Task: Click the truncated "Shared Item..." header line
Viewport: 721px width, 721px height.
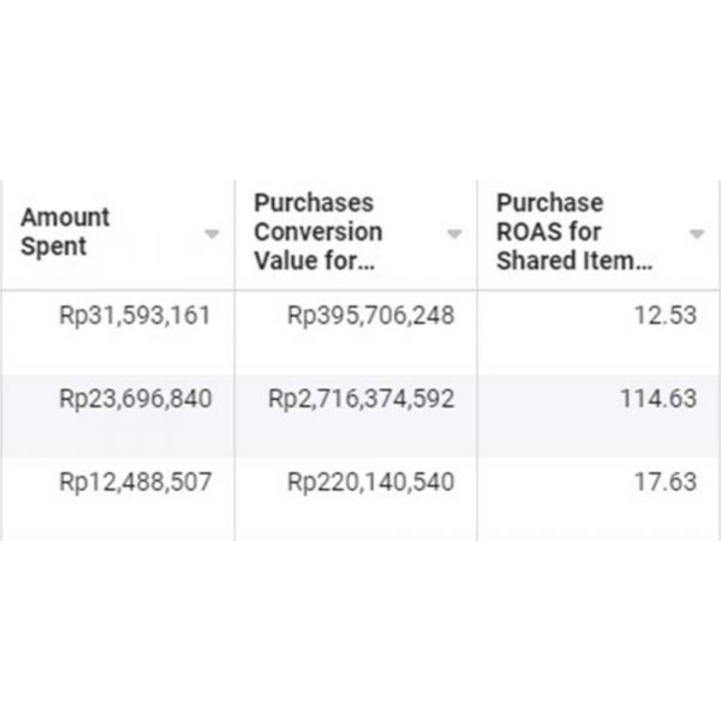Action: pyautogui.click(x=574, y=261)
